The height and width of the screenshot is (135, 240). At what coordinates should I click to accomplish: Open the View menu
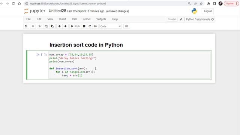click(x=50, y=19)
